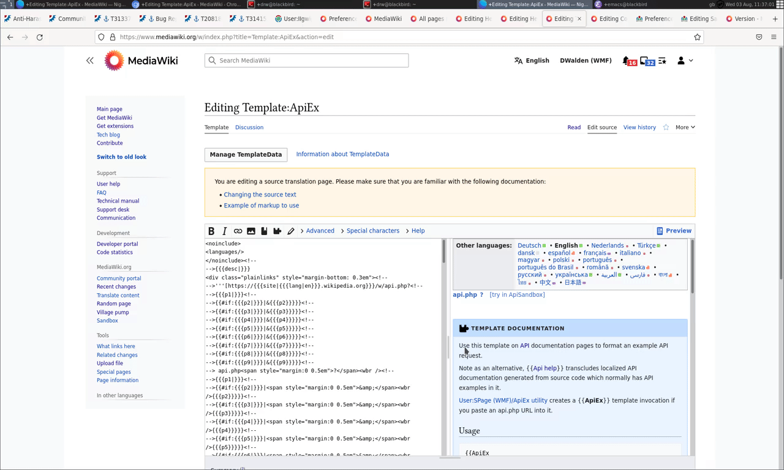This screenshot has width=784, height=470.
Task: Open the More actions dropdown
Action: tap(685, 127)
